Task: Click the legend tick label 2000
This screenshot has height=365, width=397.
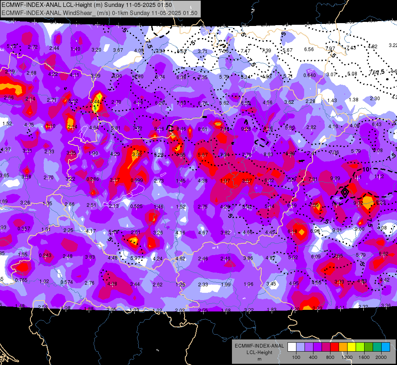Action: pos(381,357)
